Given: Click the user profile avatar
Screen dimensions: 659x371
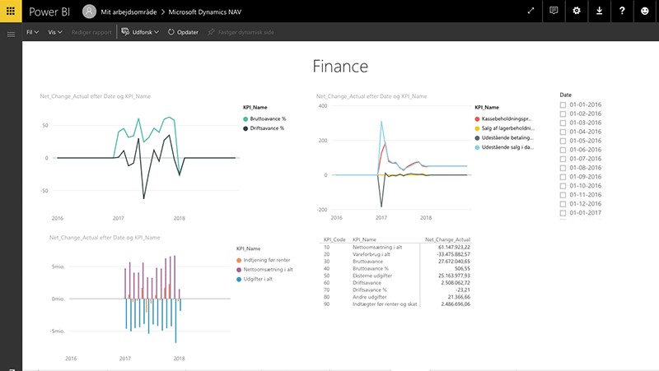Looking at the screenshot, I should pos(89,12).
